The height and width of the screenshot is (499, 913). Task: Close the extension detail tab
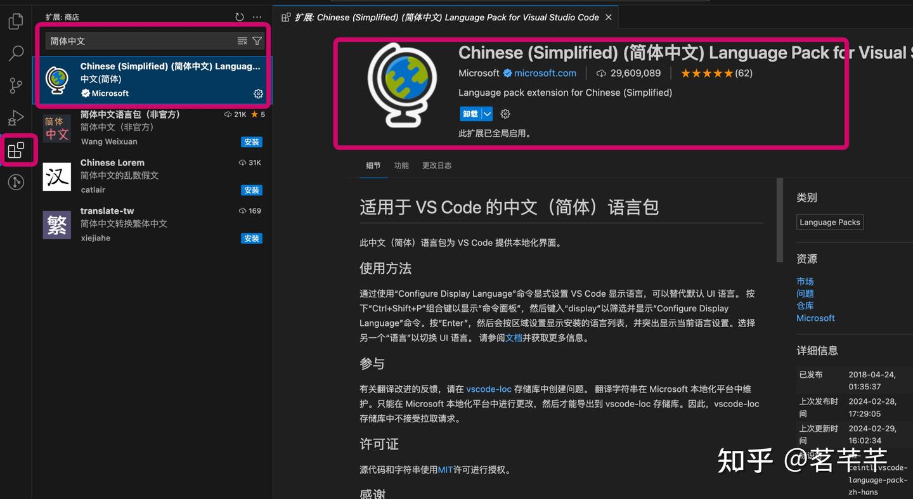609,17
